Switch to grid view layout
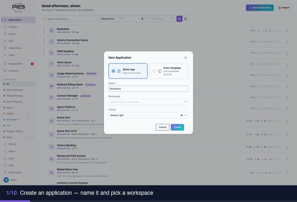Screen dimensions: 297x202 point(186,19)
